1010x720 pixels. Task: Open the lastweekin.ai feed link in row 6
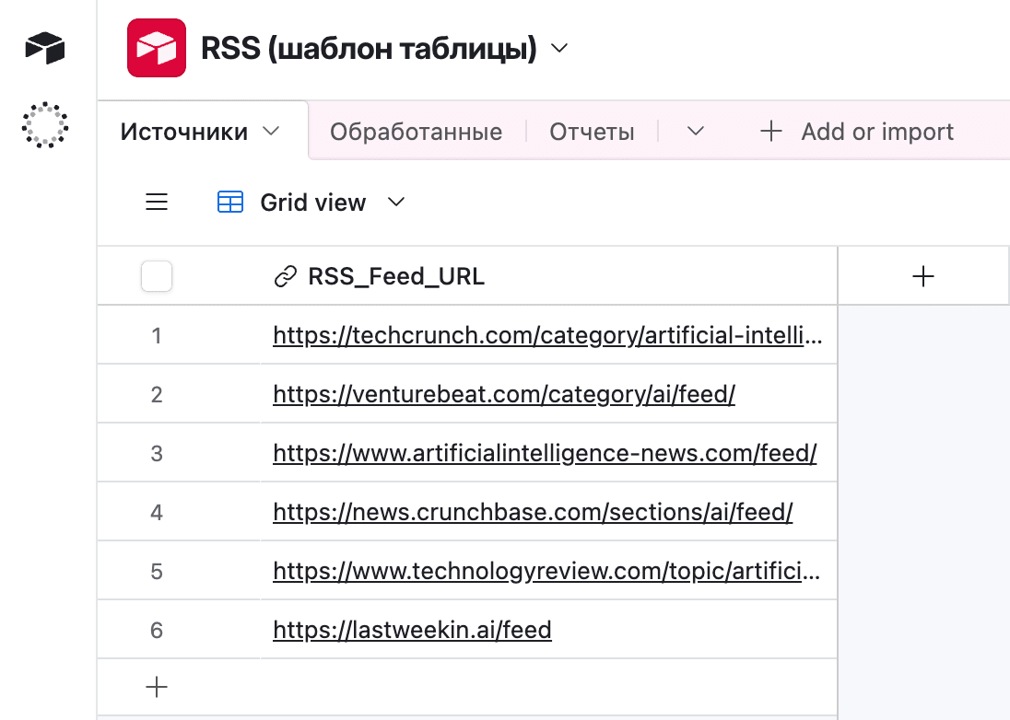[x=412, y=630]
